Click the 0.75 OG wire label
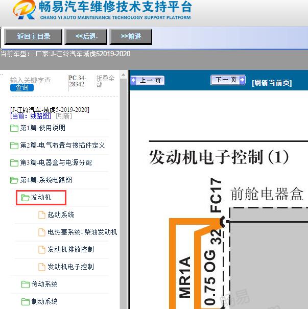Screen dimensions: 308x309 pos(209,277)
